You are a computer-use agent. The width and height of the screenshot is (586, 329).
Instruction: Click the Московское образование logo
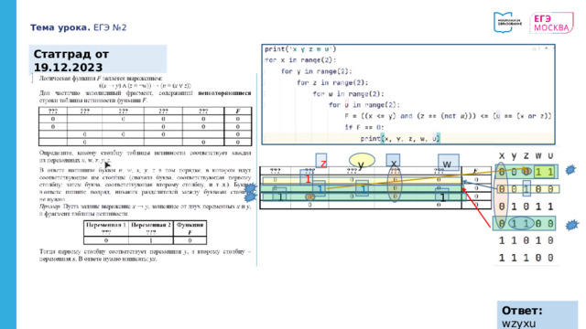507,22
